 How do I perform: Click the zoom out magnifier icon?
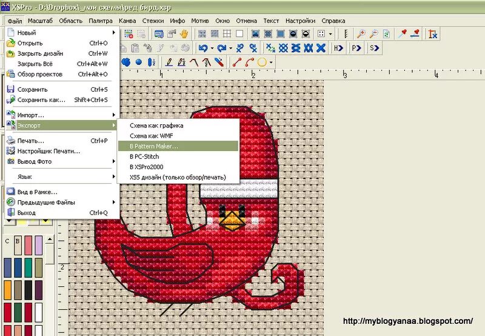373,34
